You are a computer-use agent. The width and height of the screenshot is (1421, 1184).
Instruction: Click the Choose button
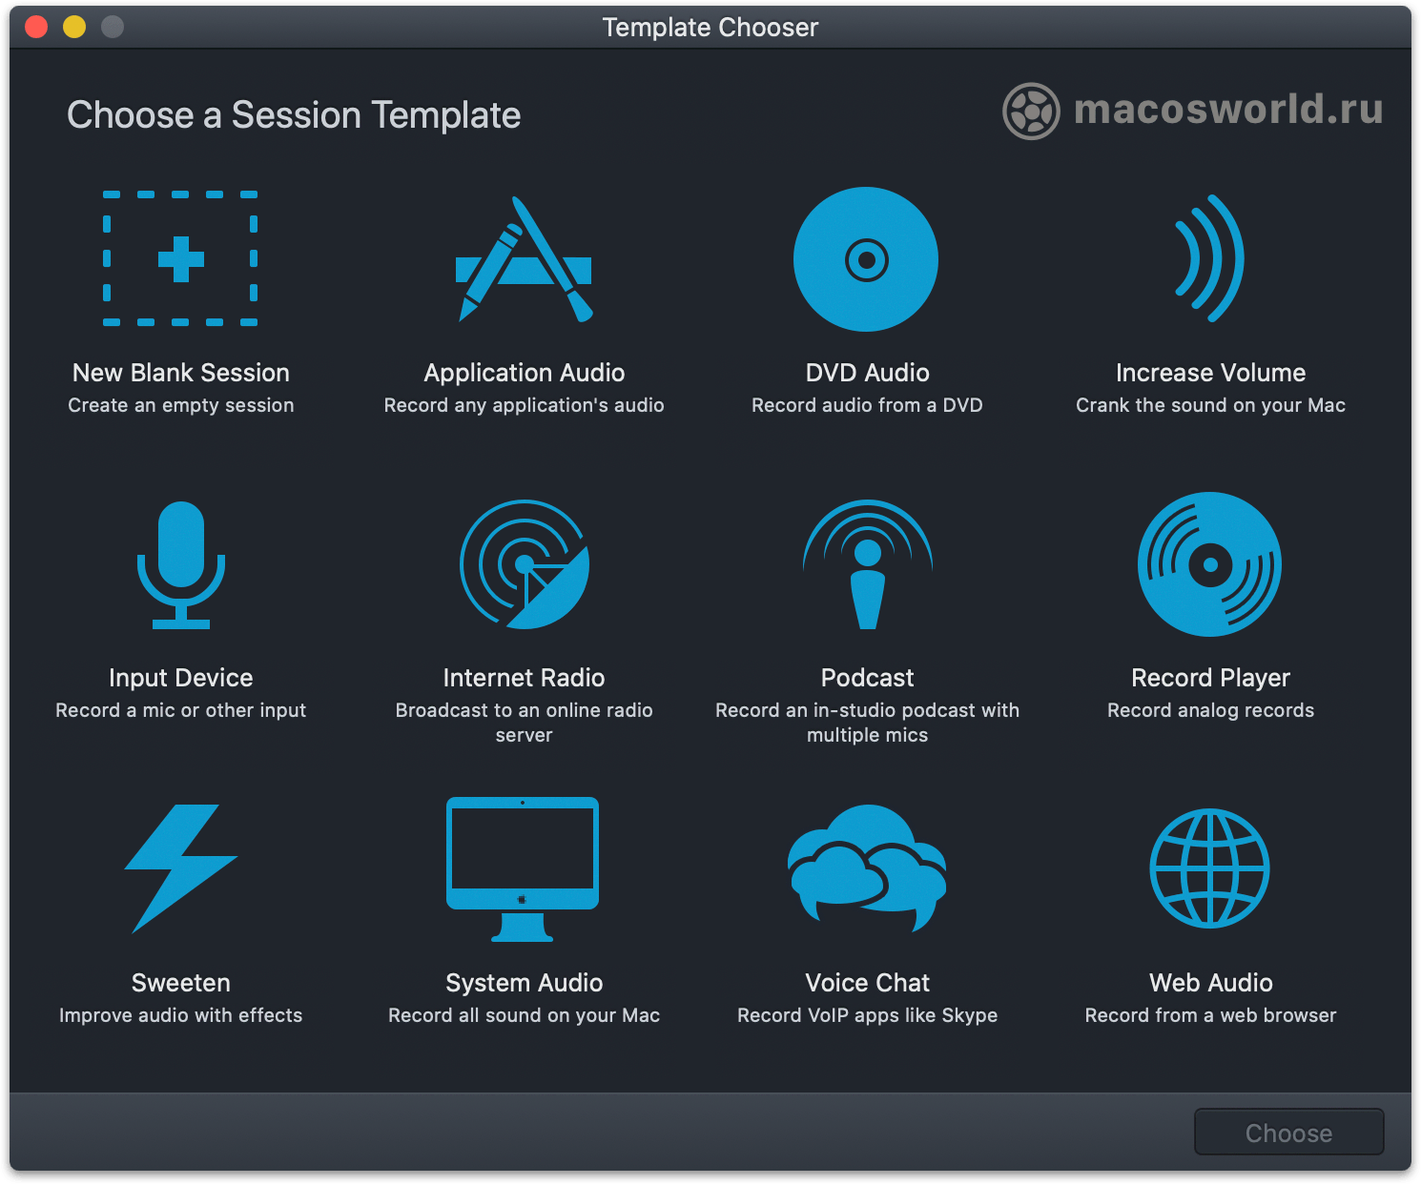pos(1288,1133)
